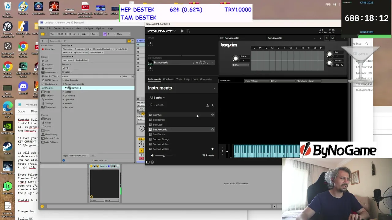
Task: Expand the Creator filter section
Action: pyautogui.click(x=67, y=72)
